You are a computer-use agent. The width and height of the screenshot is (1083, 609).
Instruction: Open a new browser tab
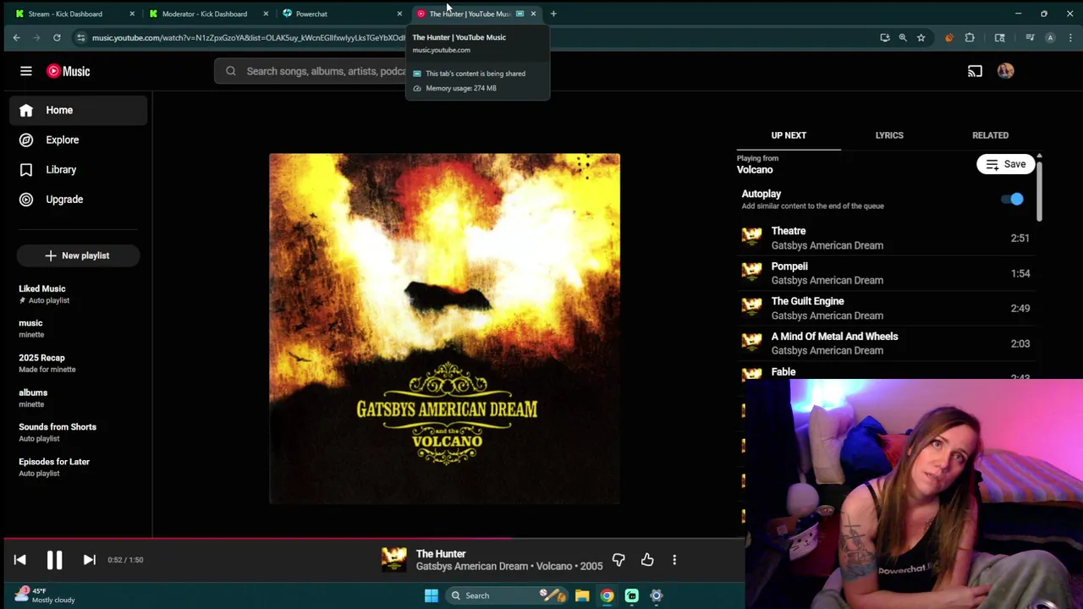[x=553, y=14]
